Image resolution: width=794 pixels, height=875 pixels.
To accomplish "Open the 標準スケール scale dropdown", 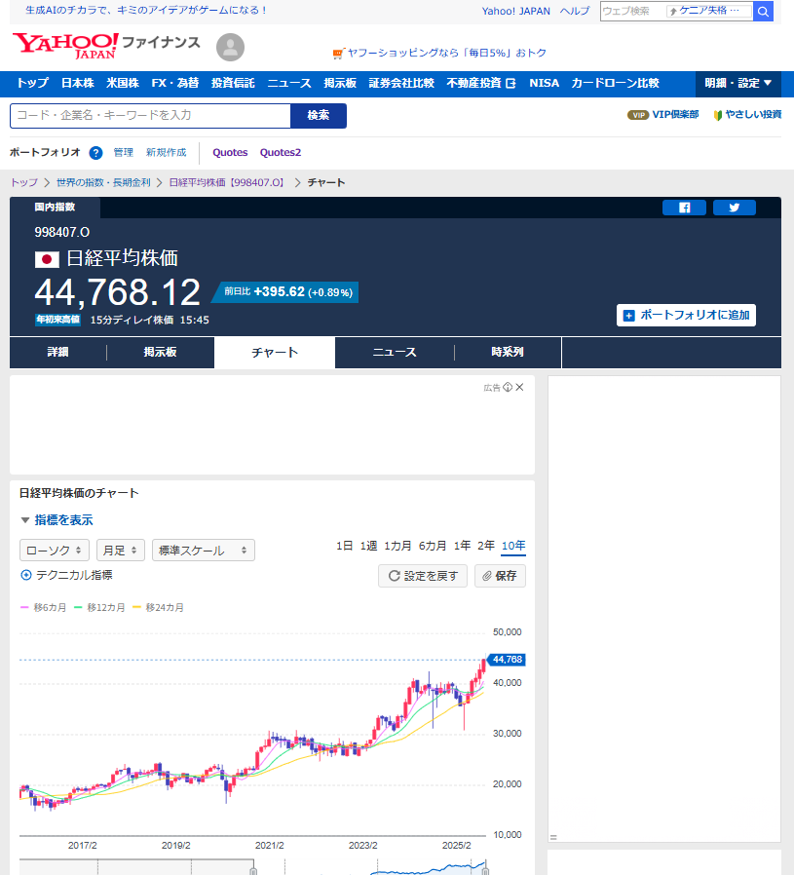I will point(203,551).
